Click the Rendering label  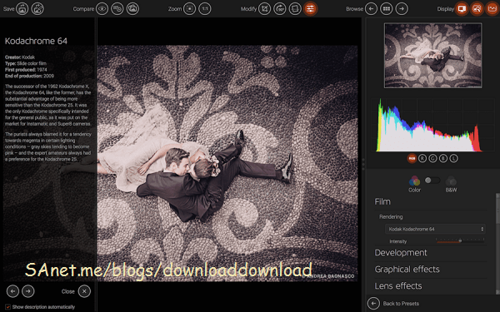391,217
